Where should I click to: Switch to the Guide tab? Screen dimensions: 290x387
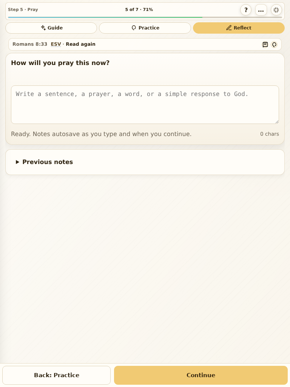(x=51, y=28)
